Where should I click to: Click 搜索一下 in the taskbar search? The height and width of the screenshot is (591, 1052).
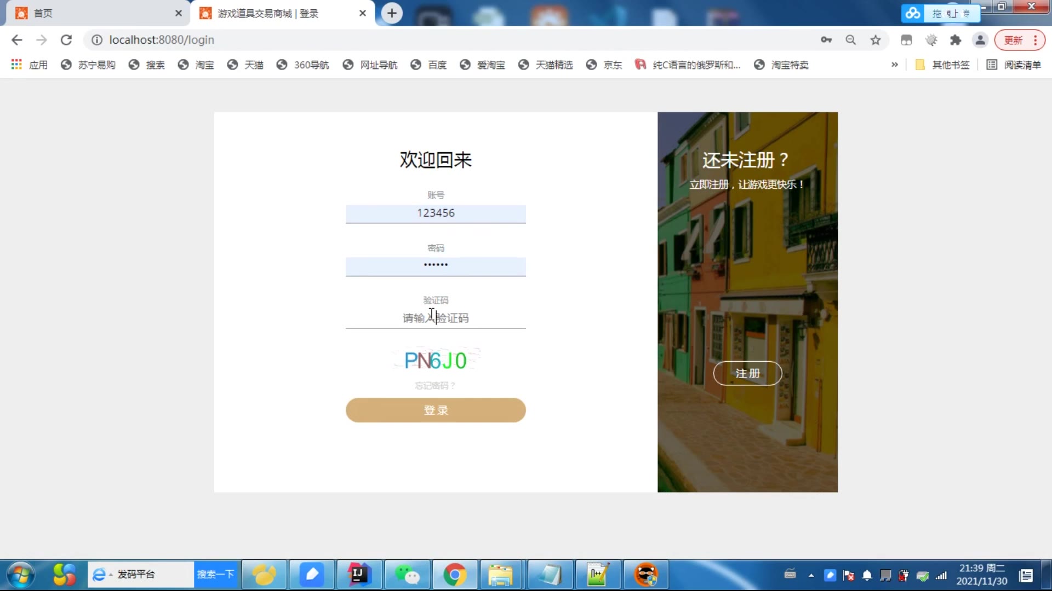pyautogui.click(x=215, y=574)
